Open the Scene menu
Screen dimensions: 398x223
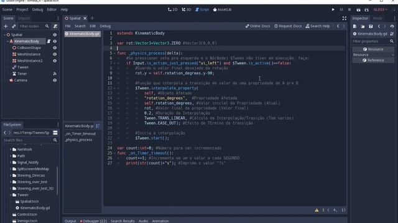click(7, 10)
